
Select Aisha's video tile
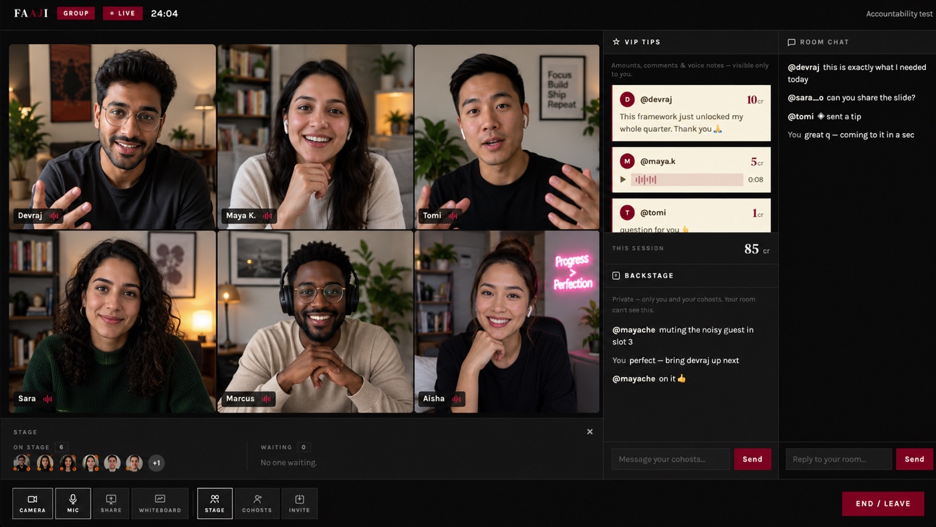pos(507,322)
